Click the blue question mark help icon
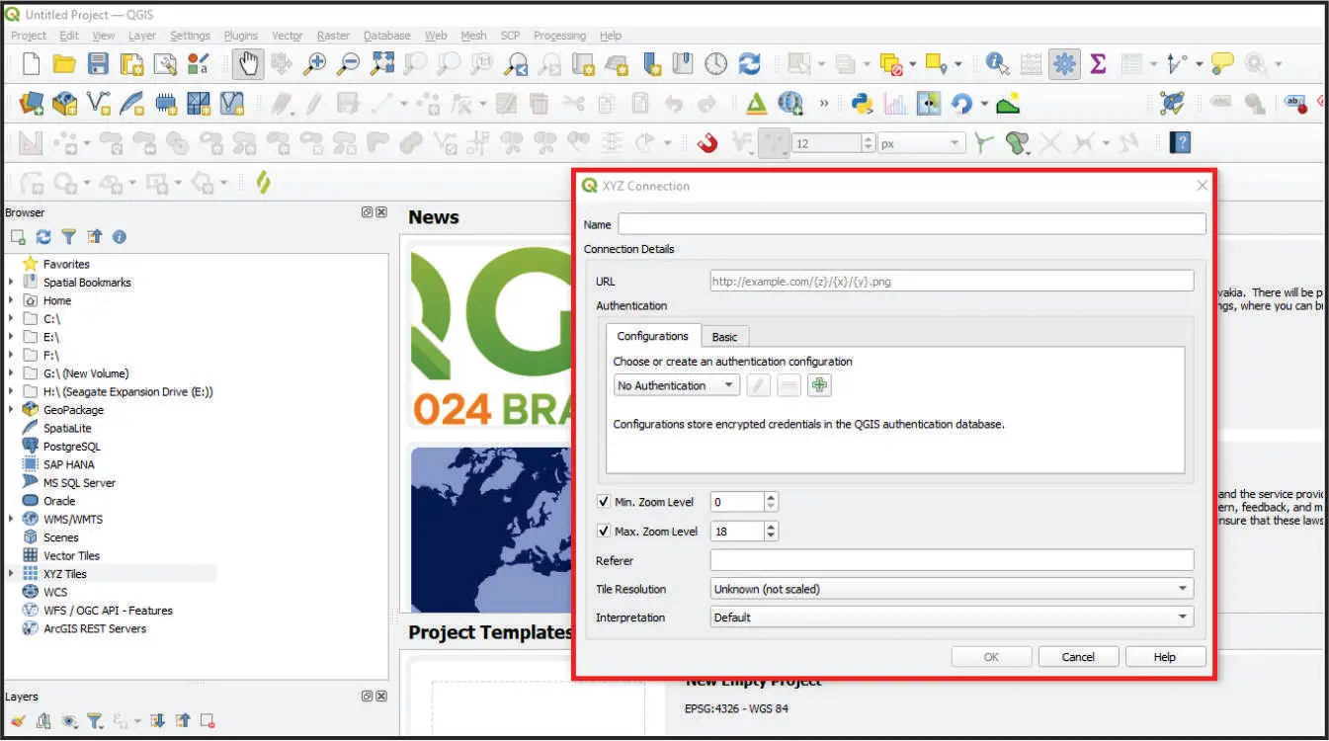Viewport: 1329px width, 741px height. pos(1180,143)
